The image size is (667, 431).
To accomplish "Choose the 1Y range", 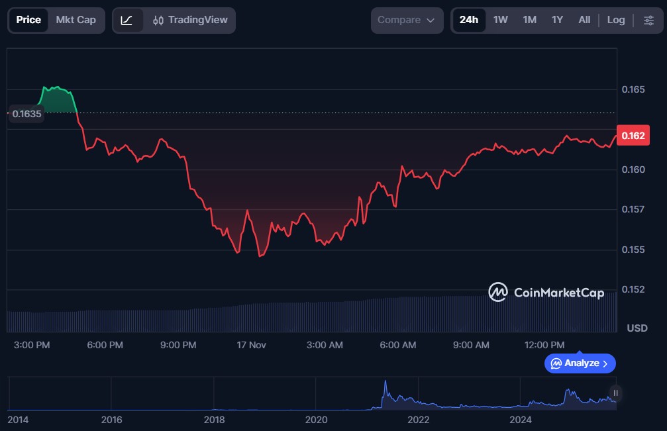I will [x=557, y=20].
